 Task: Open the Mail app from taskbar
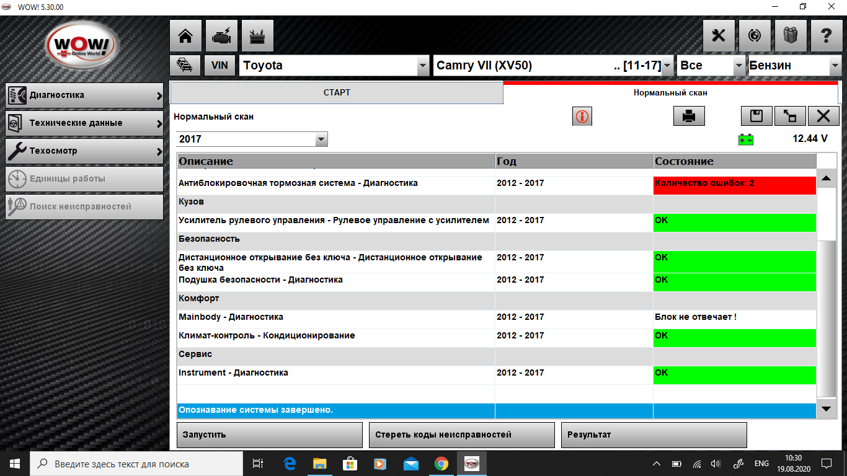point(410,464)
